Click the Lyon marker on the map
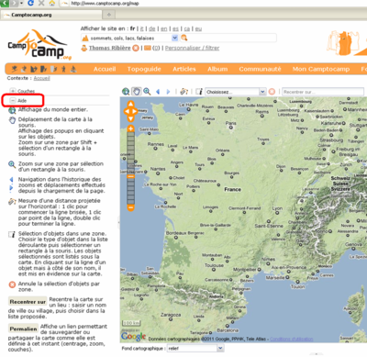This screenshot has height=357, width=367. point(277,213)
